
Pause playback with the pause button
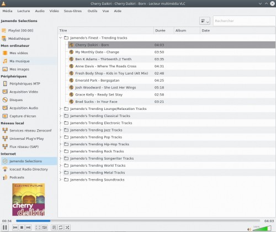(x=5, y=228)
